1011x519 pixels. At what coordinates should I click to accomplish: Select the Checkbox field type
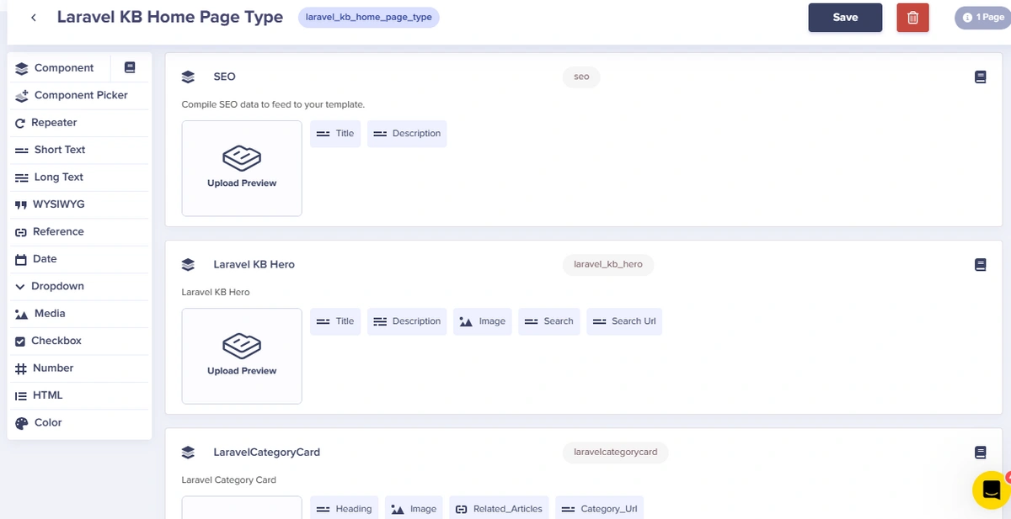pyautogui.click(x=56, y=341)
